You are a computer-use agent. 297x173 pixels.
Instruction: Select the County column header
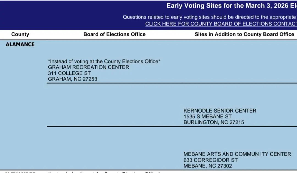[20, 34]
